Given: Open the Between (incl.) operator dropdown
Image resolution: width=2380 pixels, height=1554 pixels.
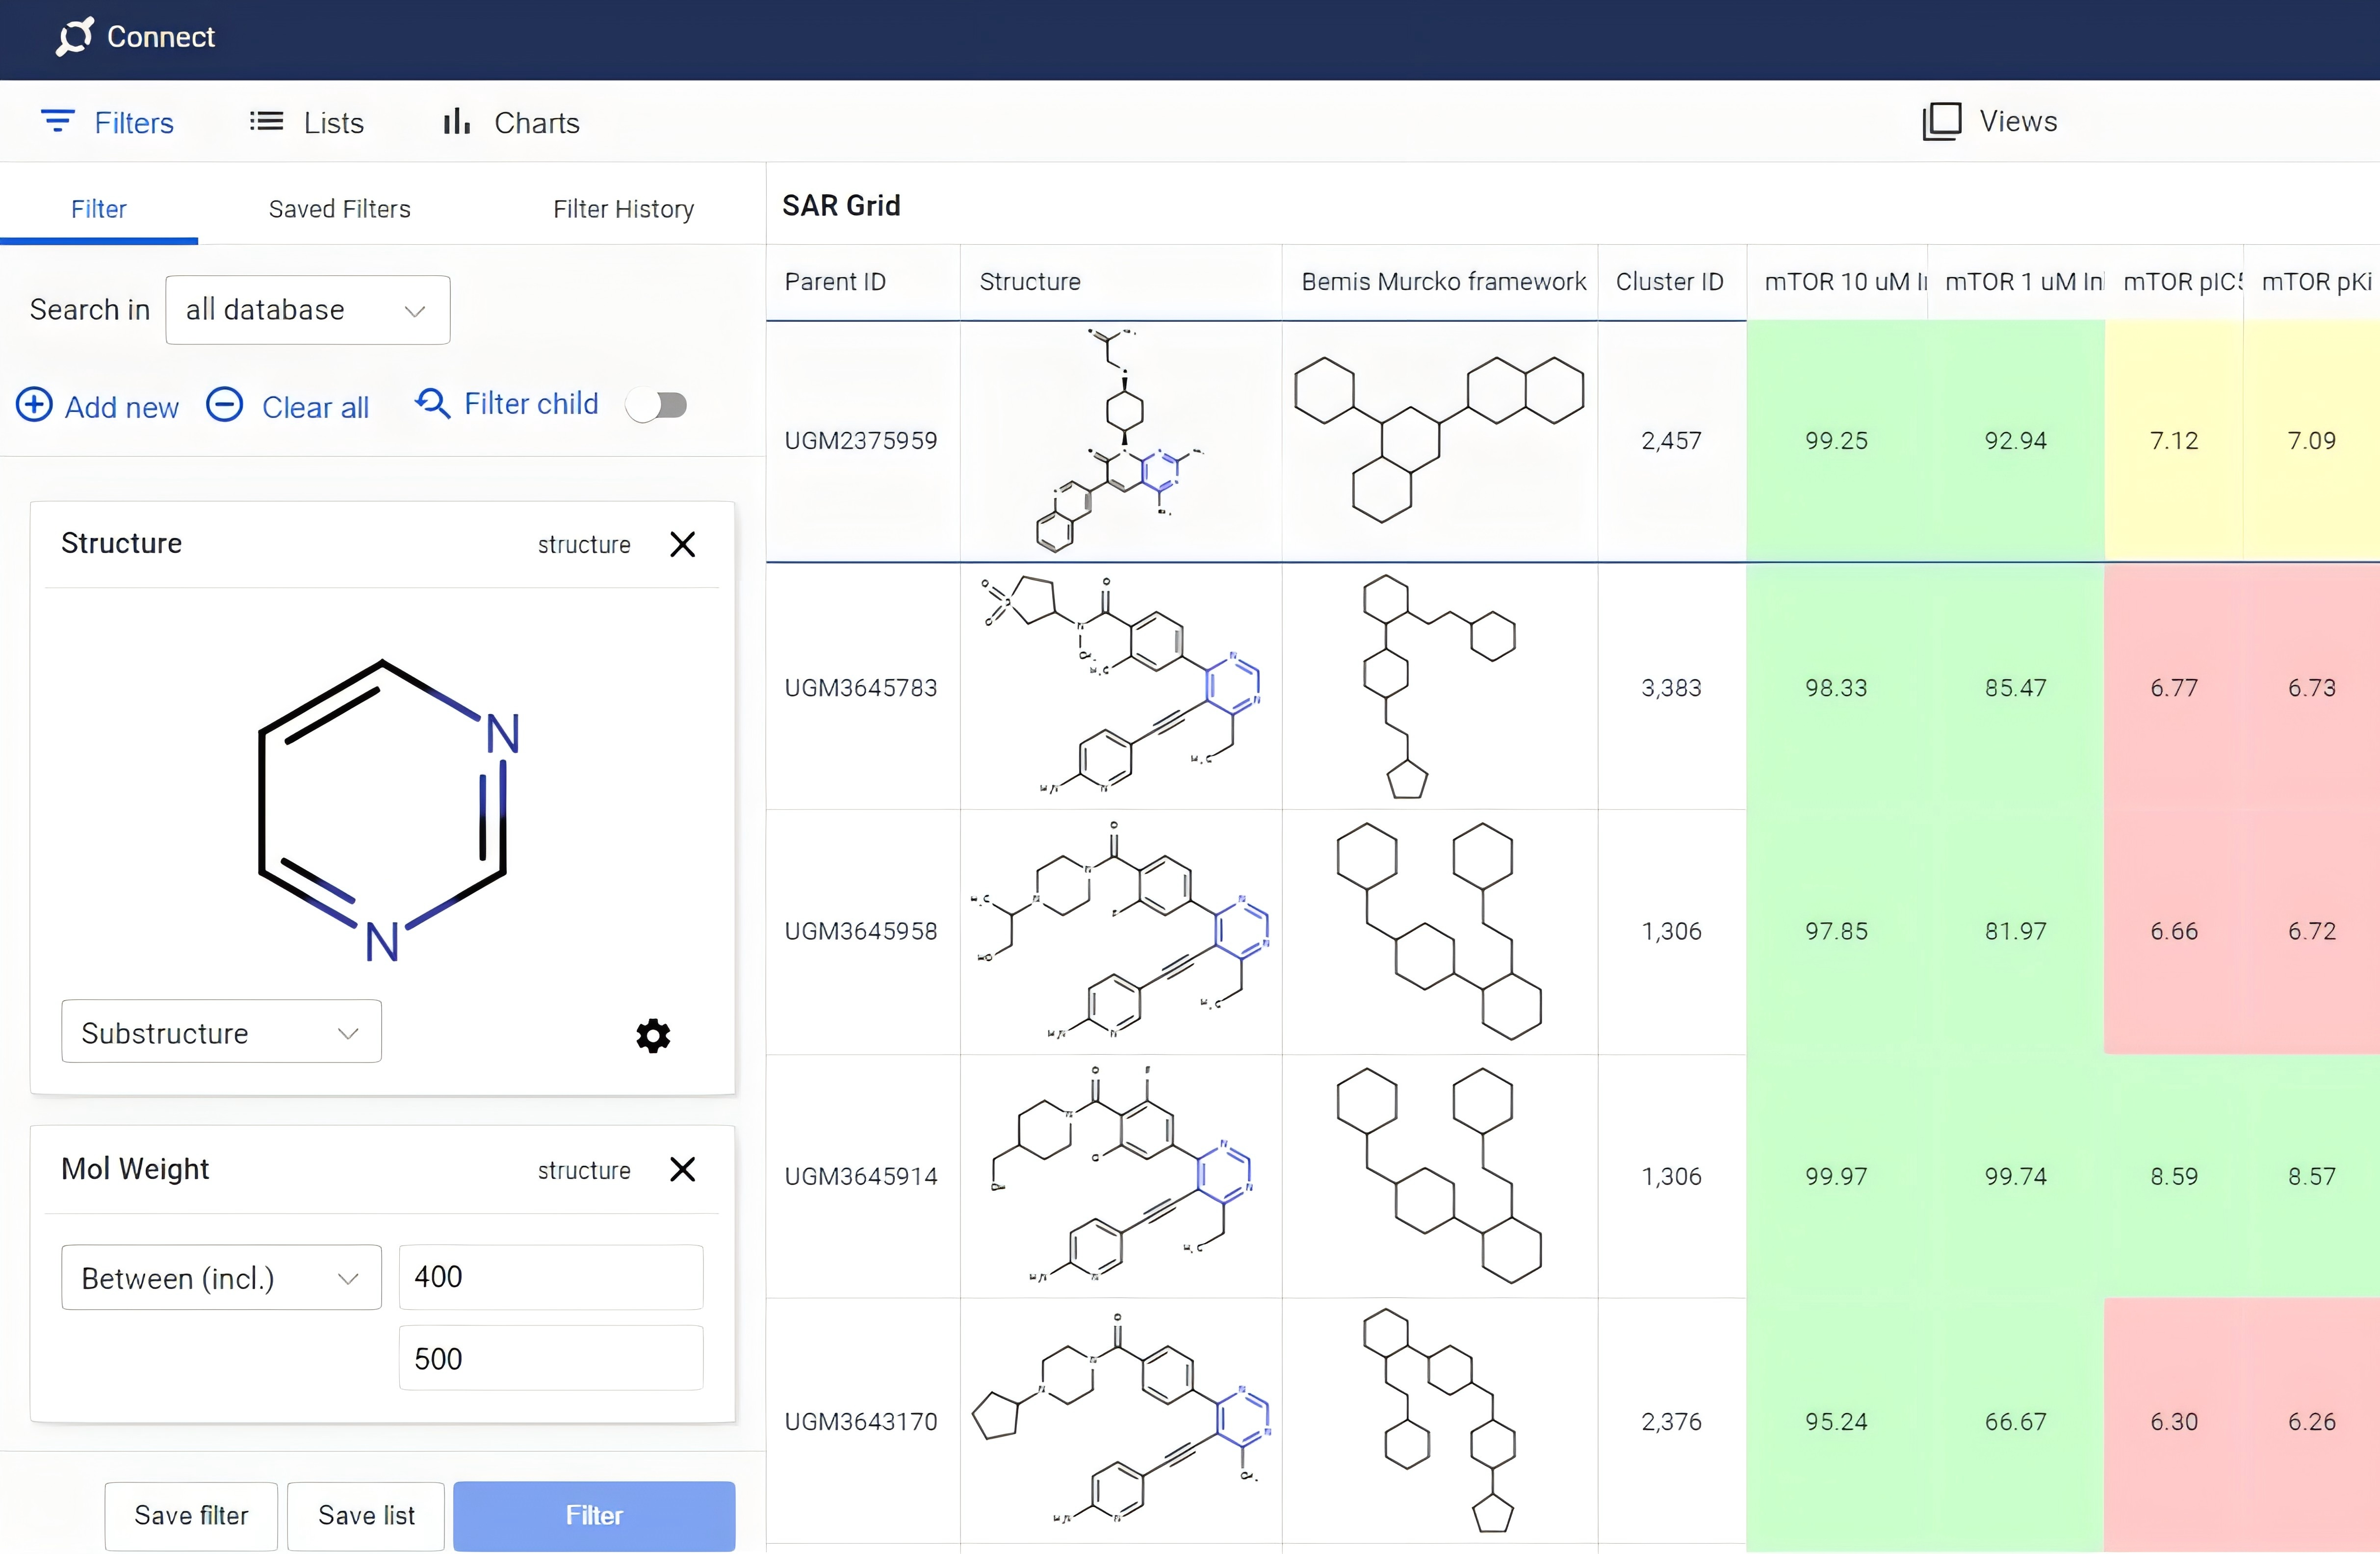Looking at the screenshot, I should coord(221,1277).
